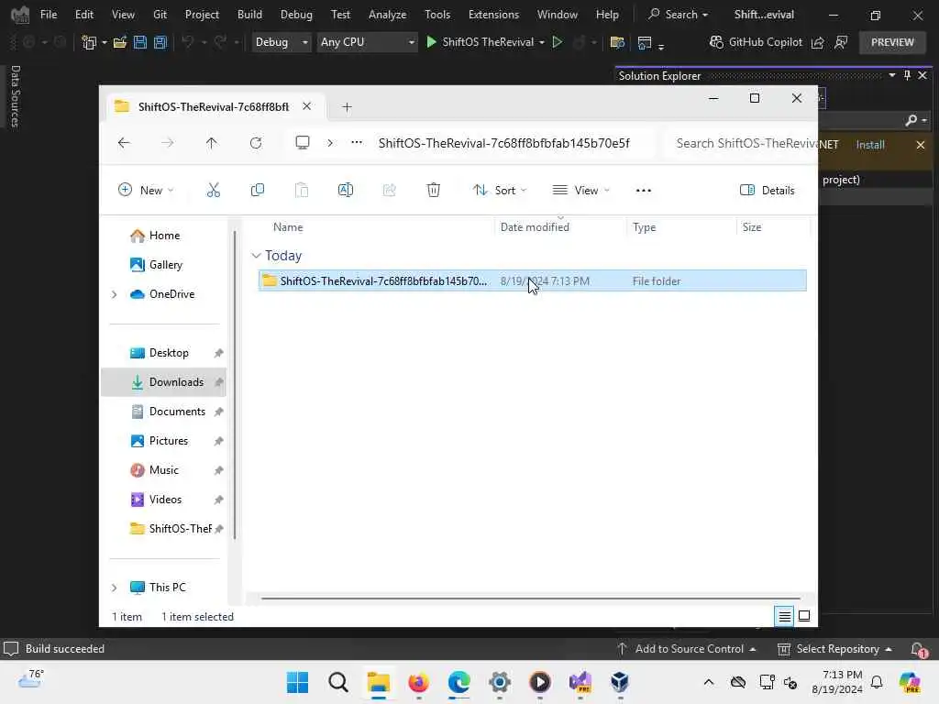Screen dimensions: 939x704
Task: Click the single Save icon in Visual Studio
Action: tap(140, 42)
